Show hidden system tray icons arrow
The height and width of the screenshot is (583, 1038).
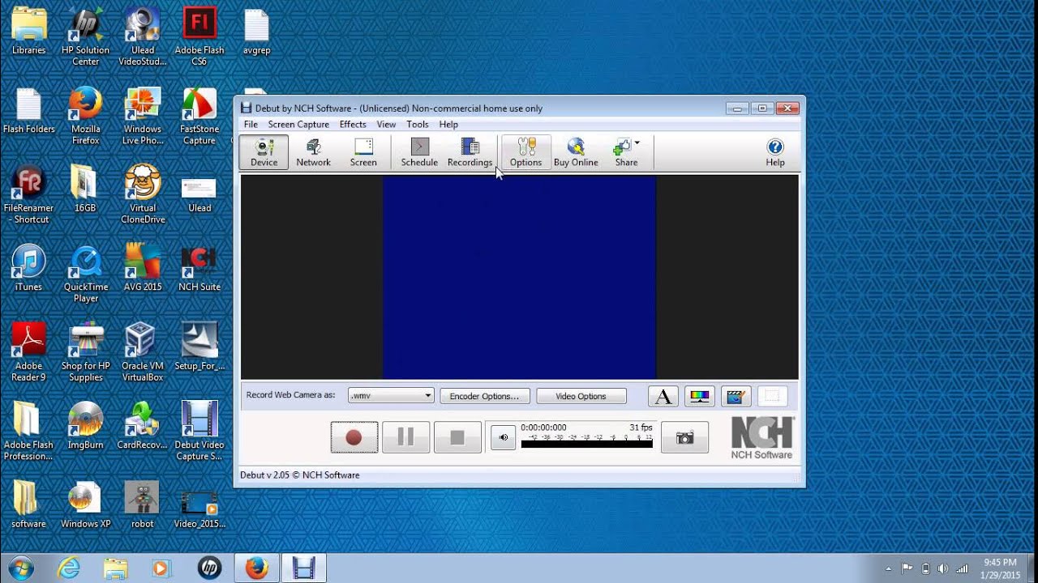coord(888,568)
